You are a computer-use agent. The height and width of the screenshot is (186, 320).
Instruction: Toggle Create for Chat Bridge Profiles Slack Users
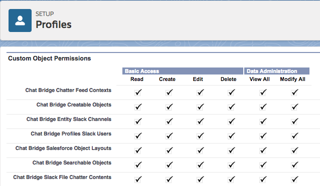(169, 136)
